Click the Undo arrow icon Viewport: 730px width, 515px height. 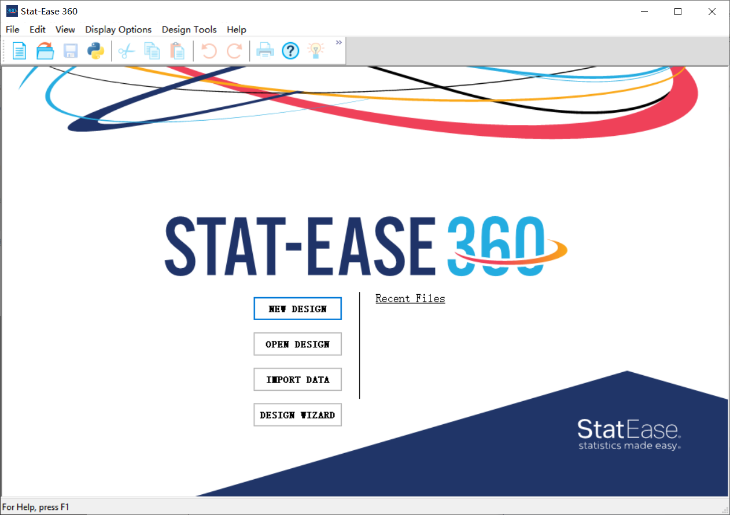click(x=208, y=51)
